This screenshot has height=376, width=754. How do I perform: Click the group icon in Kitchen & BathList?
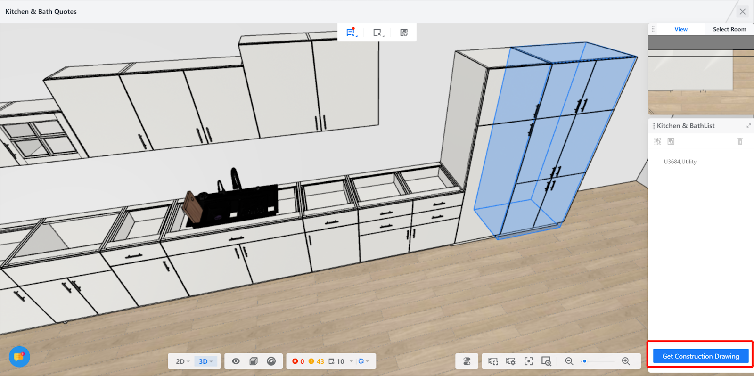671,141
